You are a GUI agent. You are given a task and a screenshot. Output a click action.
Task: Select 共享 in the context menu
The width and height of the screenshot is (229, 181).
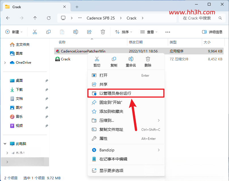coord(126,84)
